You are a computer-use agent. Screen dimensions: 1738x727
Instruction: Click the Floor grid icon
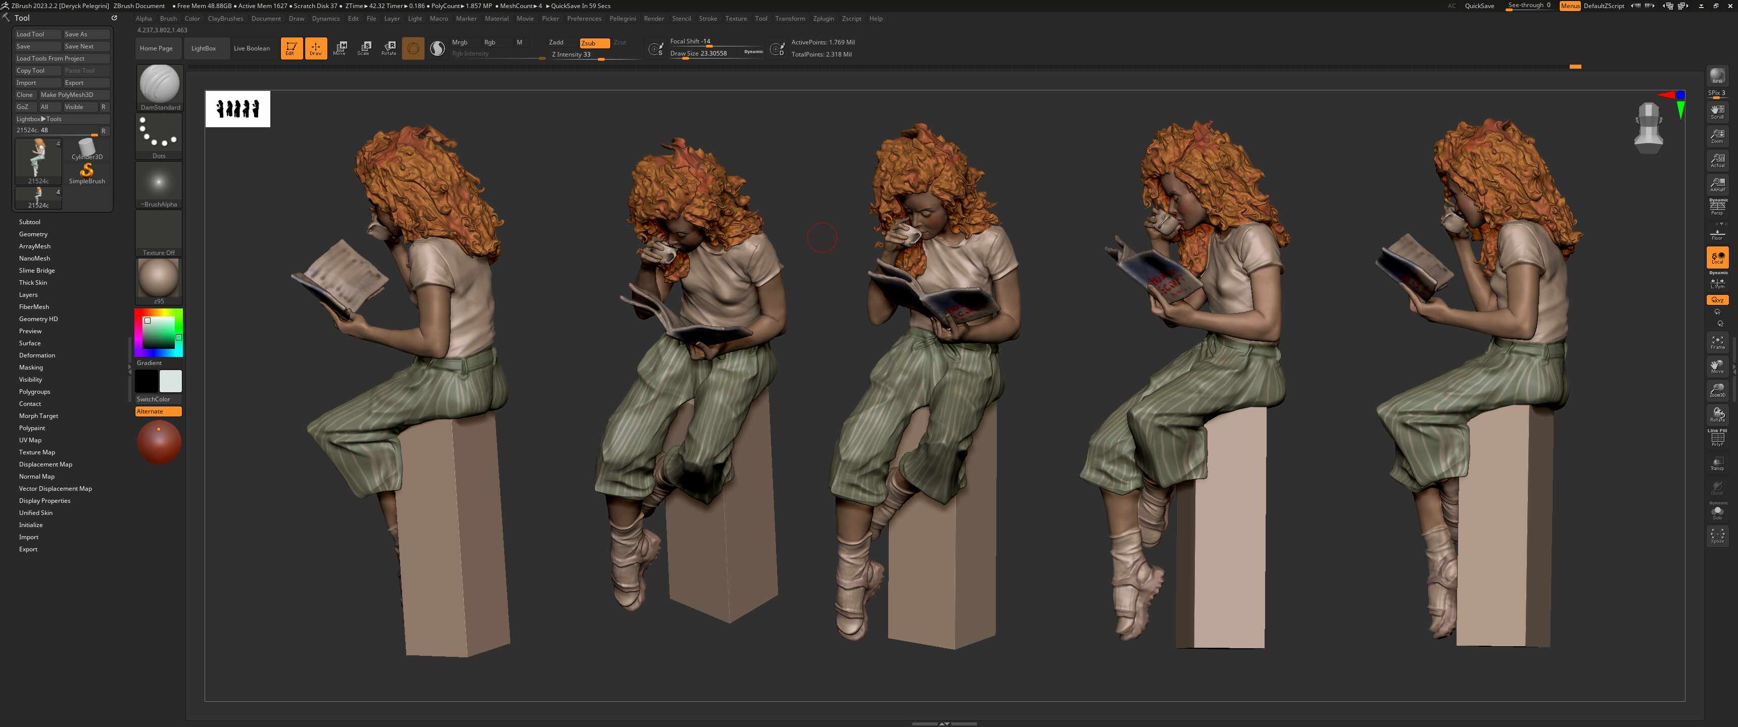tap(1716, 234)
